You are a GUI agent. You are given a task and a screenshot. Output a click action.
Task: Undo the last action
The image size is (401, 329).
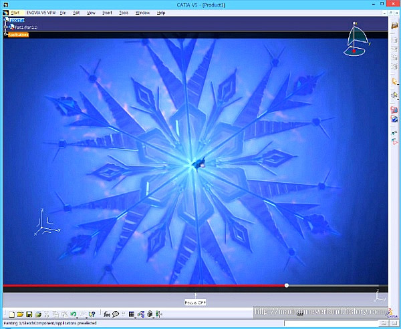pos(73,314)
